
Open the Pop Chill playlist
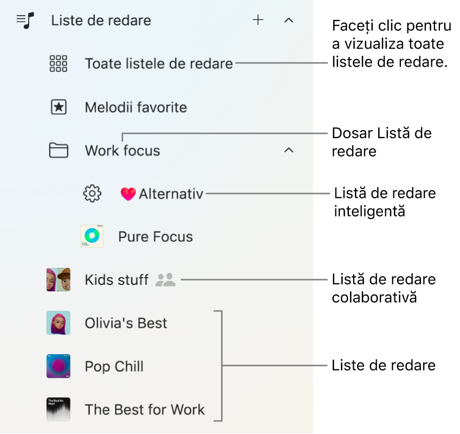click(114, 366)
